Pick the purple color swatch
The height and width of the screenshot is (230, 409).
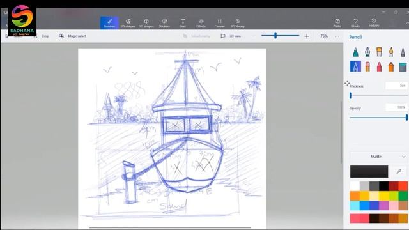click(x=383, y=206)
